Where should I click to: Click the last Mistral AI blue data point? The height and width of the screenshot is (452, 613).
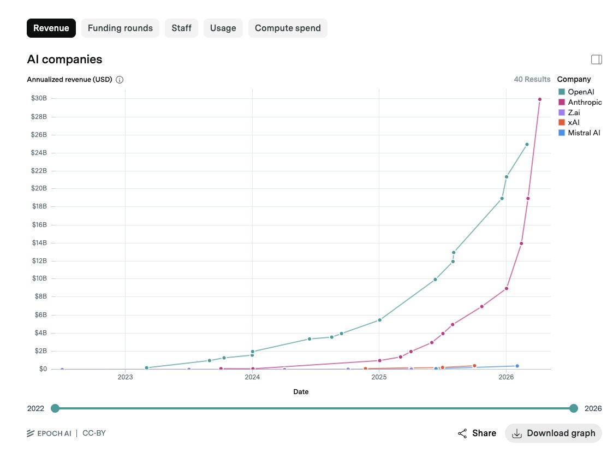click(x=517, y=366)
